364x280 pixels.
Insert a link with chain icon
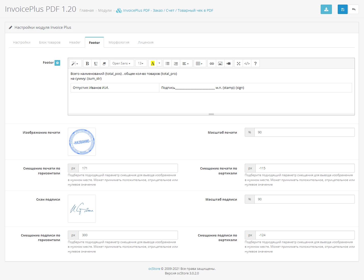[x=212, y=63]
